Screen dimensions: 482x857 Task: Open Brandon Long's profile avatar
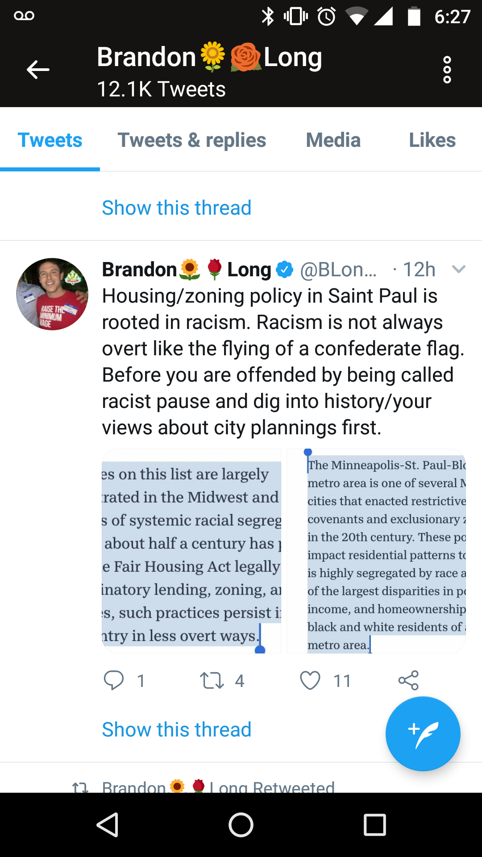[x=52, y=294]
